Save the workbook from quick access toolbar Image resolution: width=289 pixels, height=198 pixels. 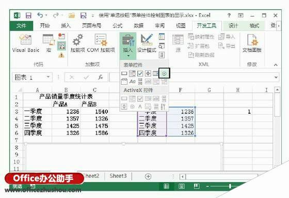(x=28, y=16)
